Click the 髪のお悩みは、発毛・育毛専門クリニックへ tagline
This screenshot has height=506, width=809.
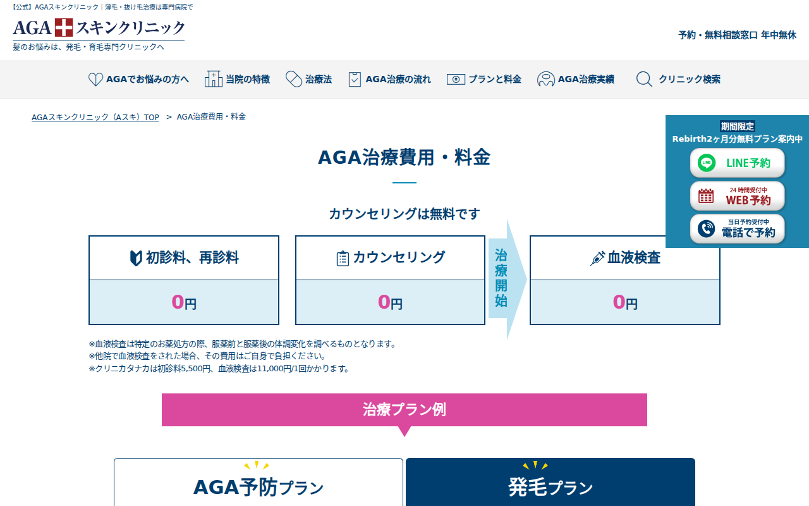pos(88,47)
